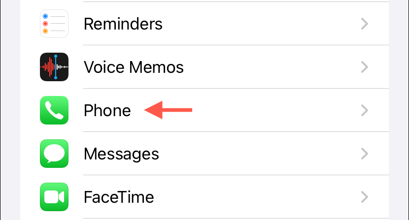The width and height of the screenshot is (409, 220).
Task: Tap the Messages speech bubble icon
Action: pos(54,154)
